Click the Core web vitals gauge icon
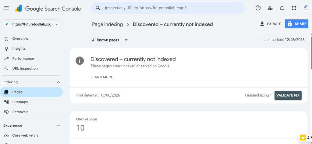This screenshot has width=312, height=144. pos(7,135)
